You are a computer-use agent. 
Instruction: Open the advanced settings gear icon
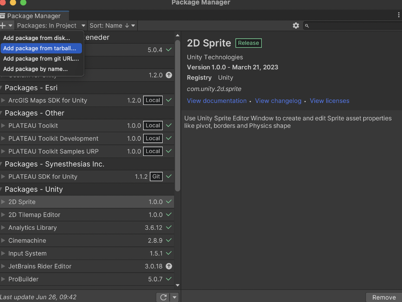[x=296, y=26]
